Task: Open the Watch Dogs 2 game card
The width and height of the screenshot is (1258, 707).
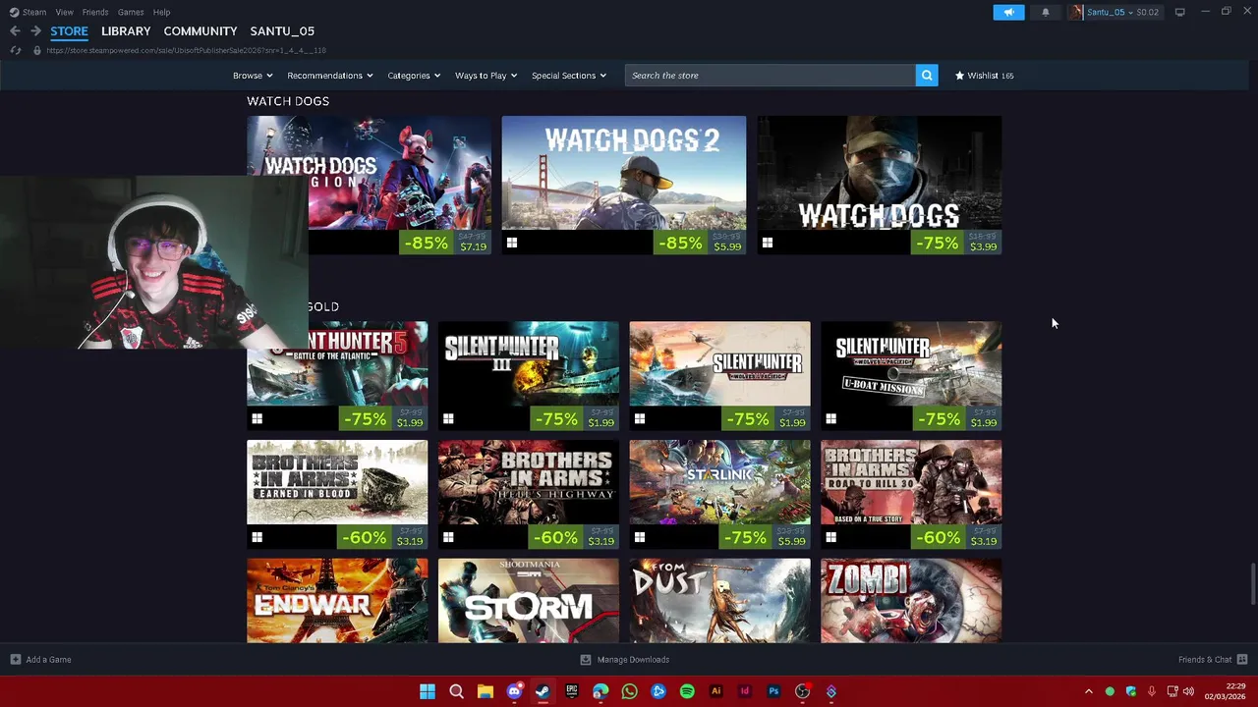Action: point(624,186)
